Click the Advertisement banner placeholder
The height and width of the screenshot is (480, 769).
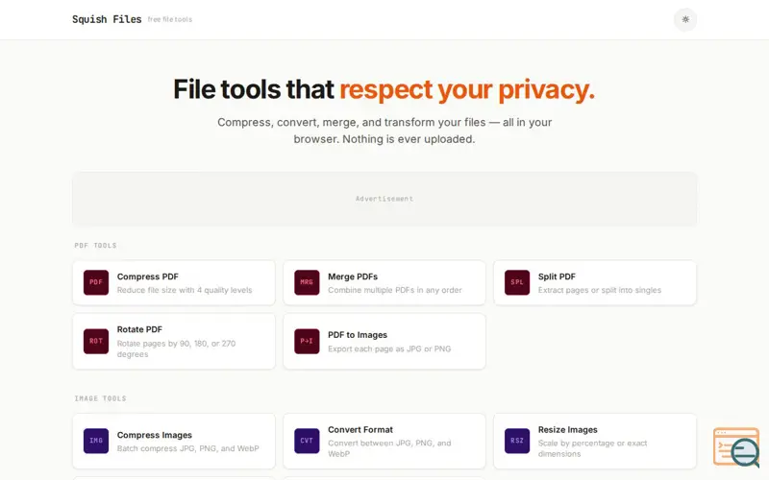point(384,199)
